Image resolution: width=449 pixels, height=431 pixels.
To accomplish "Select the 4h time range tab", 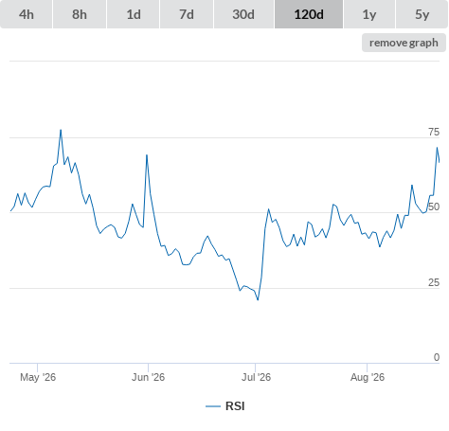I will (27, 14).
